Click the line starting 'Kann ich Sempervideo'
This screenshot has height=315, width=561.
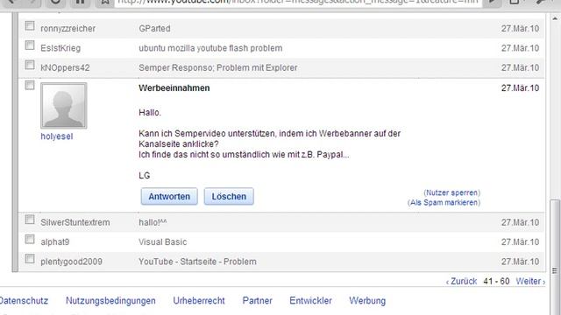tap(269, 134)
